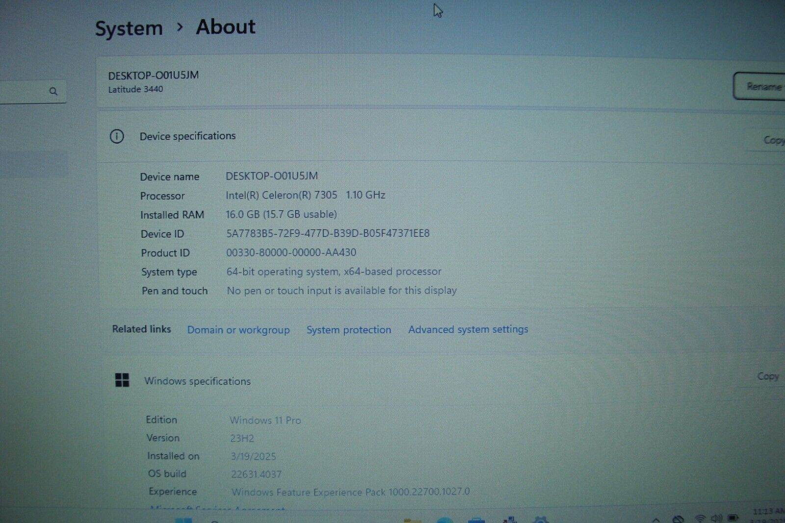The height and width of the screenshot is (523, 785).
Task: Copy the Windows specifications
Action: pyautogui.click(x=768, y=376)
